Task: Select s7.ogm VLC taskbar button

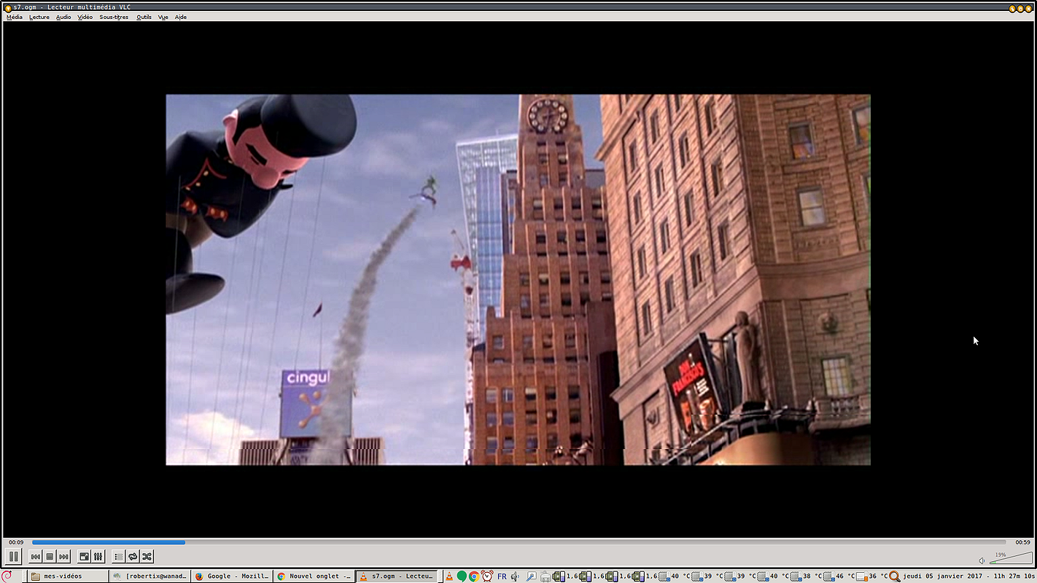Action: (397, 576)
